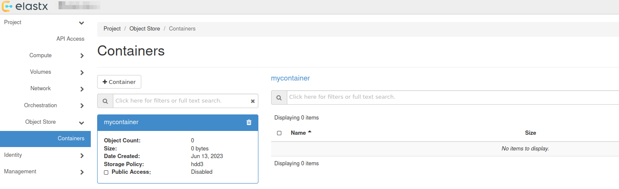Collapse the Object Store submenu
The width and height of the screenshot is (619, 189).
point(81,122)
